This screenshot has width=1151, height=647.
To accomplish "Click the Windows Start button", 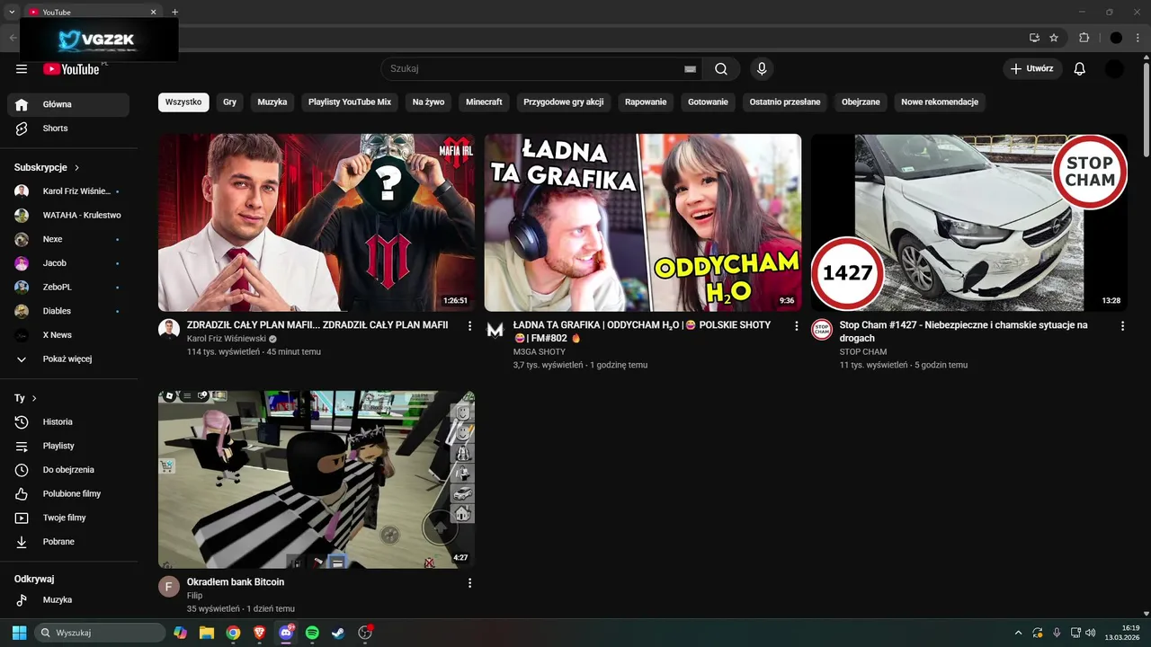I will [x=19, y=633].
